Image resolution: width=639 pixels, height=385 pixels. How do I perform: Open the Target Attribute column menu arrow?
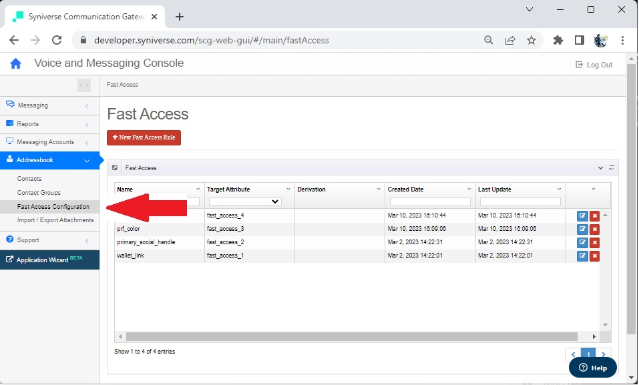288,189
